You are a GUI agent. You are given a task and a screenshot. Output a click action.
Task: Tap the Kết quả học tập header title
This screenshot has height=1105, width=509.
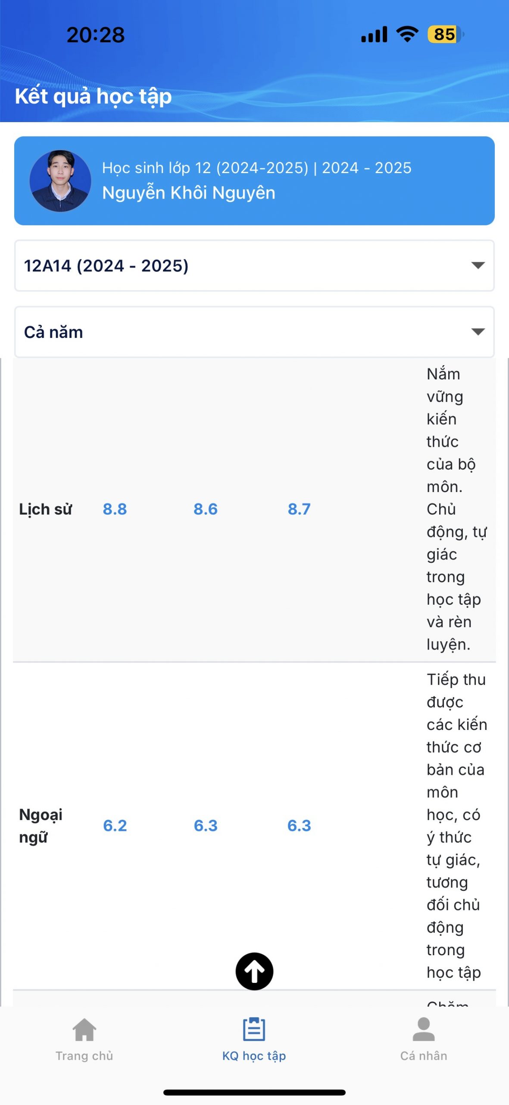pyautogui.click(x=93, y=96)
